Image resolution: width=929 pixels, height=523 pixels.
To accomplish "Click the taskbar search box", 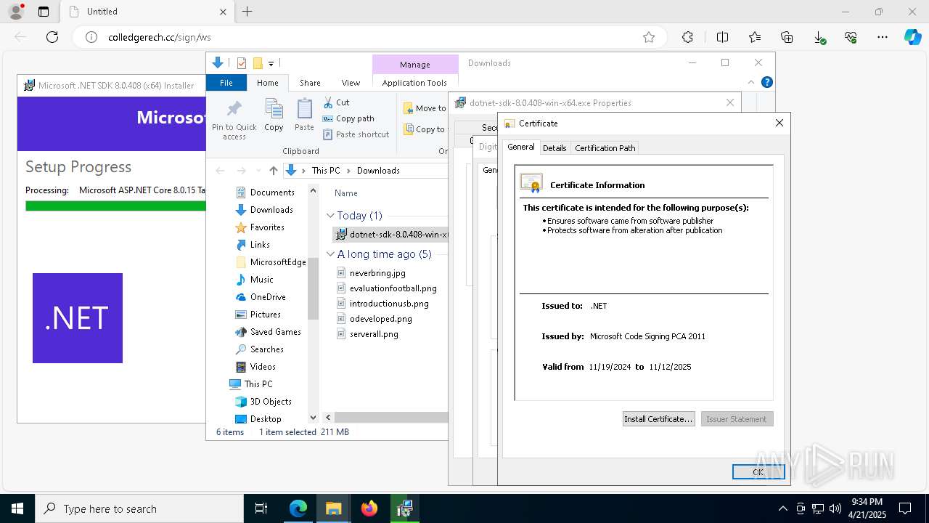I will [x=139, y=508].
